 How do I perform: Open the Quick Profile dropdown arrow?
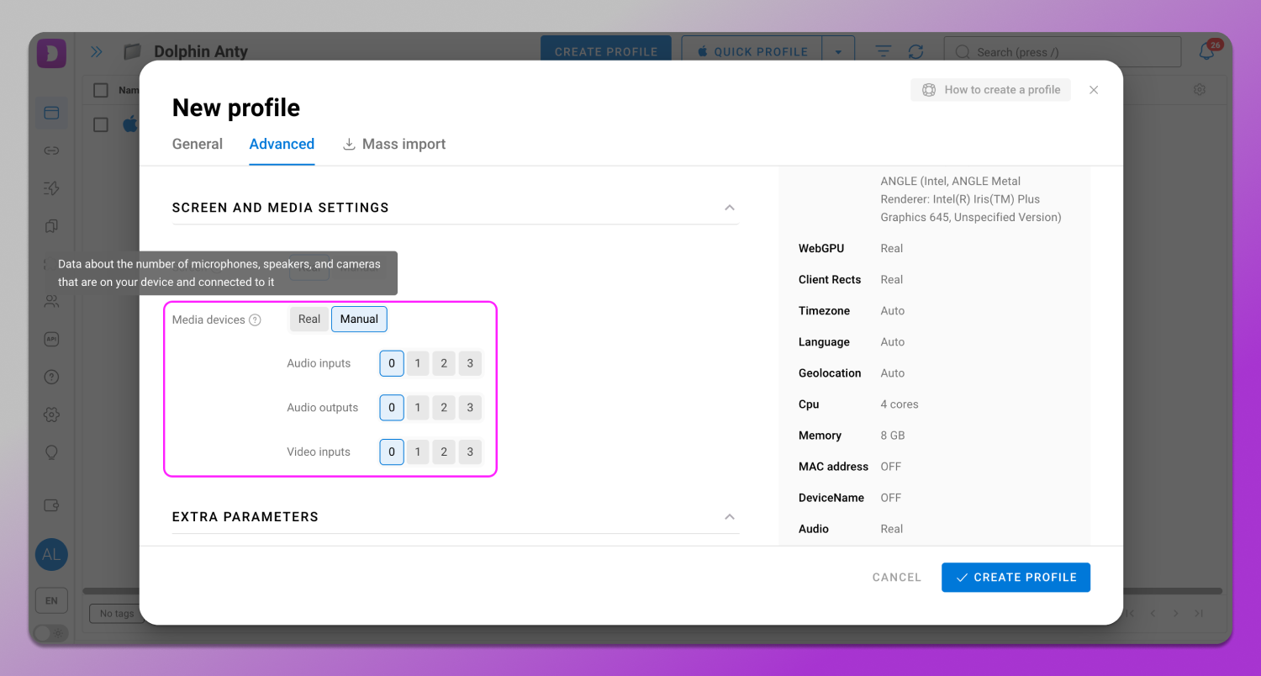click(838, 51)
